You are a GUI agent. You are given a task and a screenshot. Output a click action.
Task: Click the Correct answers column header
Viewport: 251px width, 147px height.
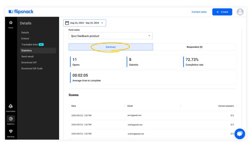(x=226, y=106)
